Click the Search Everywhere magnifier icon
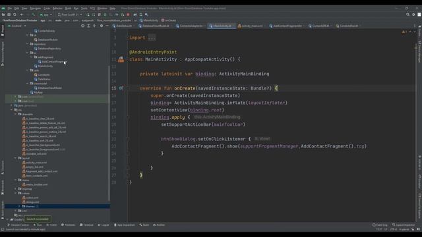This screenshot has width=422, height=237. [407, 14]
